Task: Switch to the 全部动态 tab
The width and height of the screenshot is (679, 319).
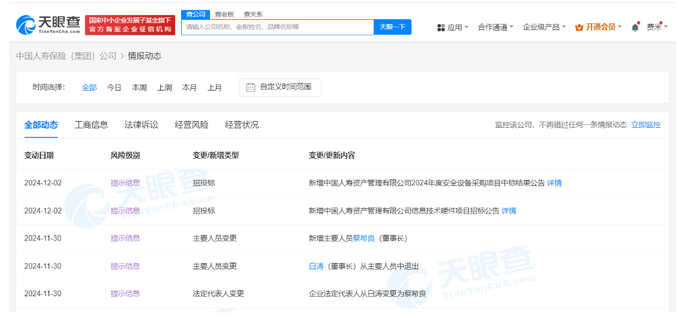Action: click(41, 125)
